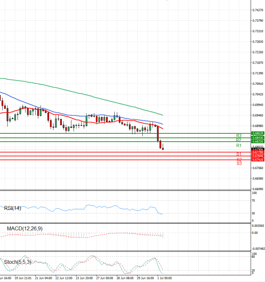The height and width of the screenshot is (282, 265).
Task: Click the MACD(12,26,9) indicator label
Action: (25, 229)
